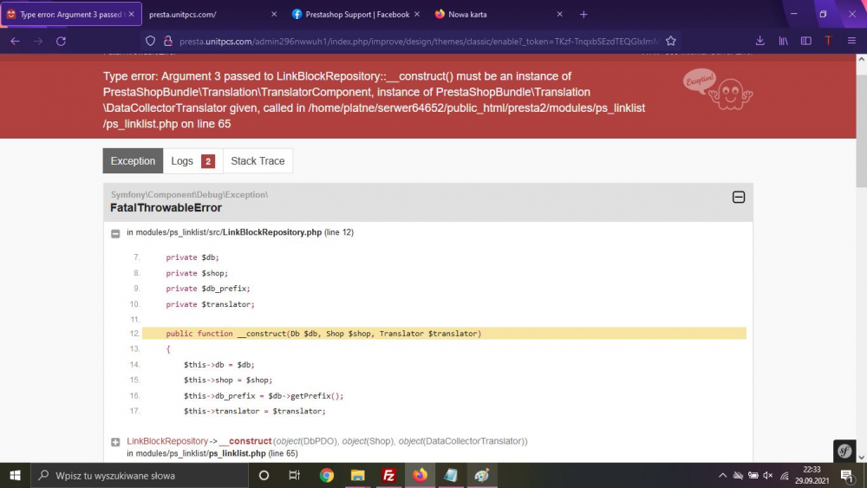Viewport: 867px width, 488px height.
Task: Expand the LinkBlockRepository __construct trace
Action: (115, 442)
